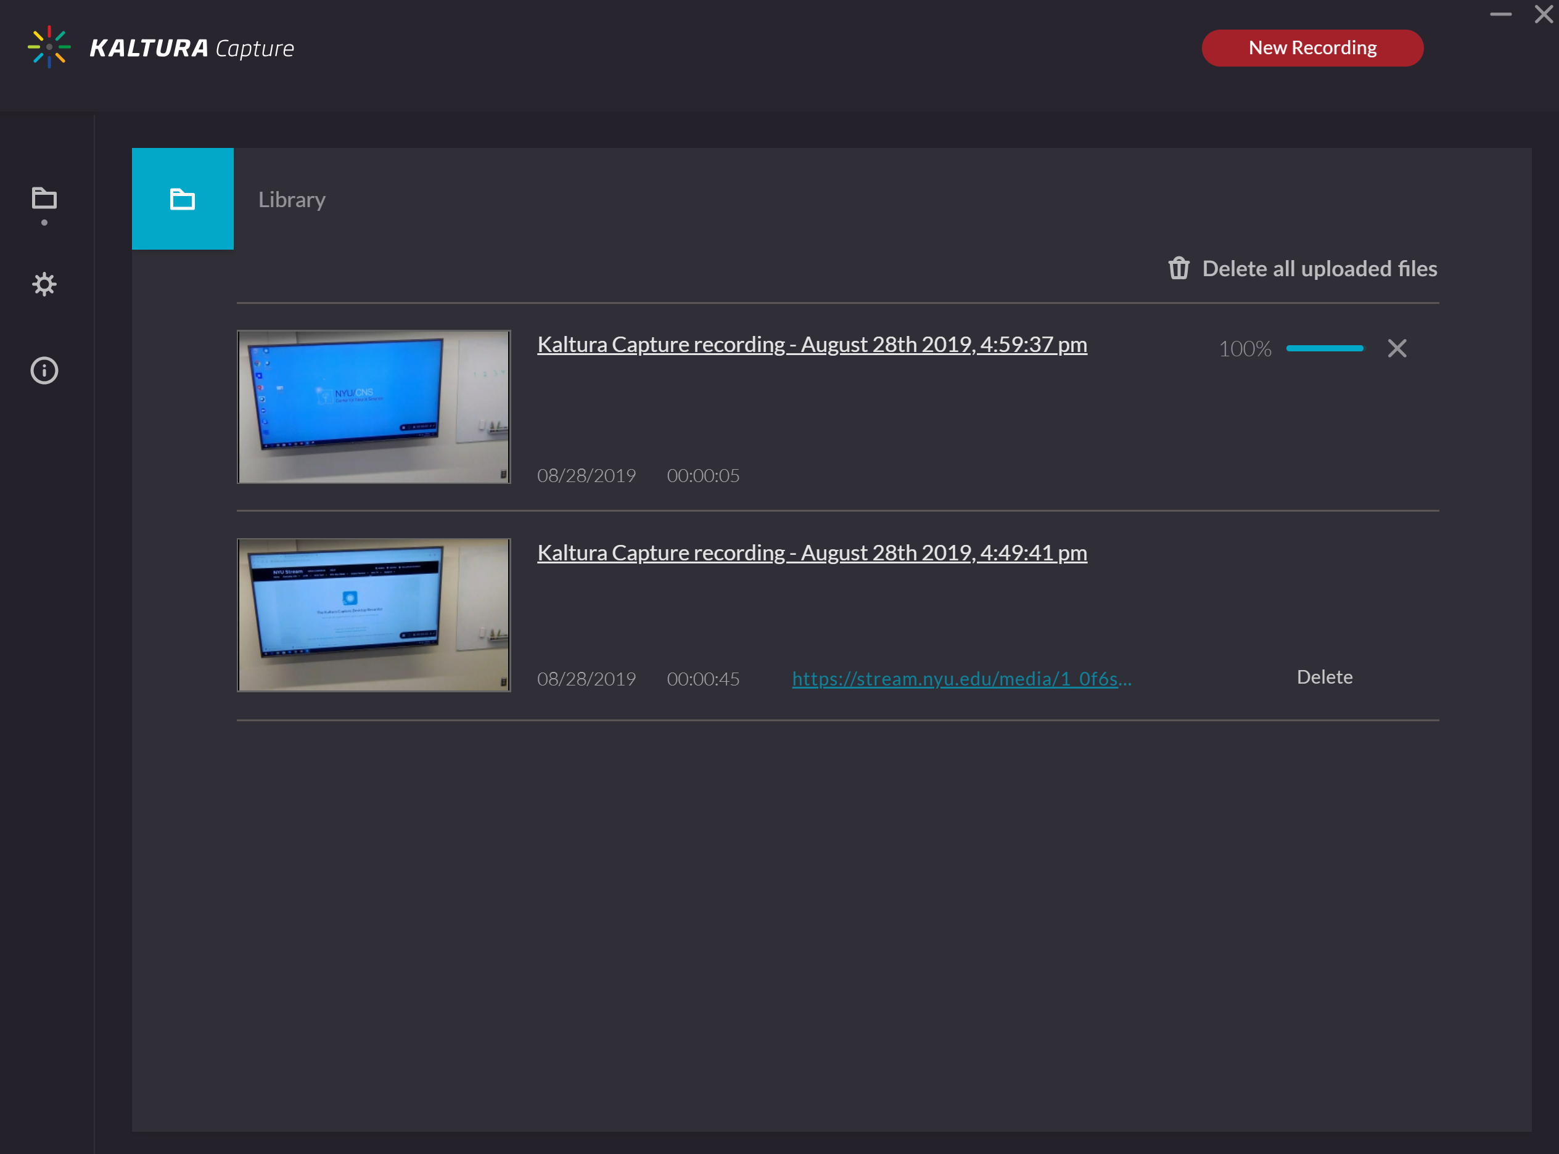Start a New Recording
The image size is (1559, 1154).
tap(1312, 47)
